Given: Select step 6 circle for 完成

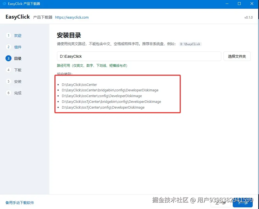Looking at the screenshot, I should [8, 93].
